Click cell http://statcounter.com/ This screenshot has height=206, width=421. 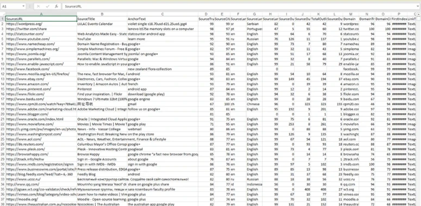click(x=41, y=34)
